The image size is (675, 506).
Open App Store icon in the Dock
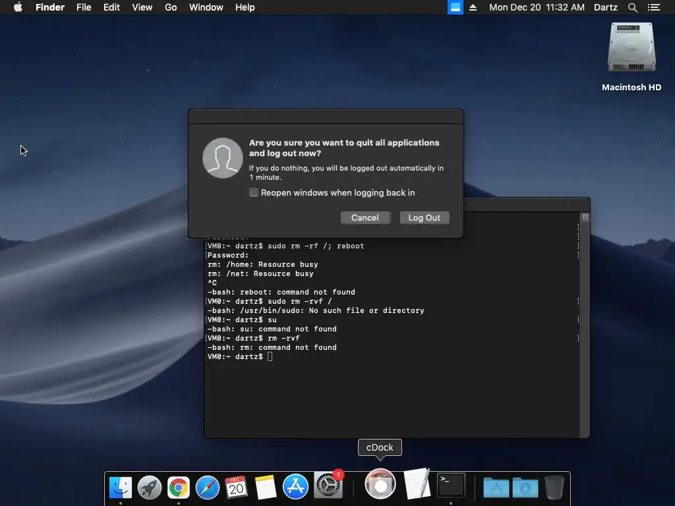(295, 486)
